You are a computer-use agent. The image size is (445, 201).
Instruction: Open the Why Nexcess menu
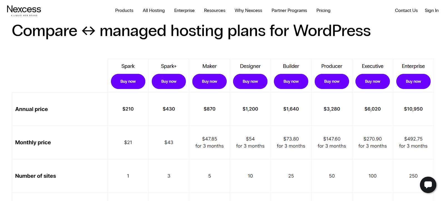248,11
